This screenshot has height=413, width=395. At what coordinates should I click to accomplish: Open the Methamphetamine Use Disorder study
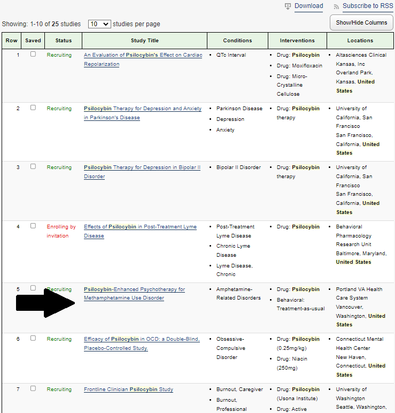[134, 294]
